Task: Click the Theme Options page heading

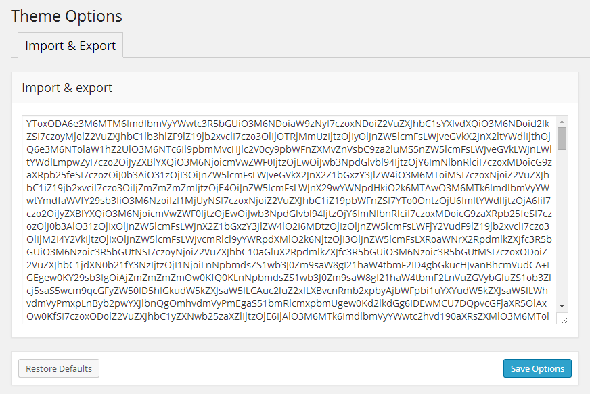Action: point(66,16)
